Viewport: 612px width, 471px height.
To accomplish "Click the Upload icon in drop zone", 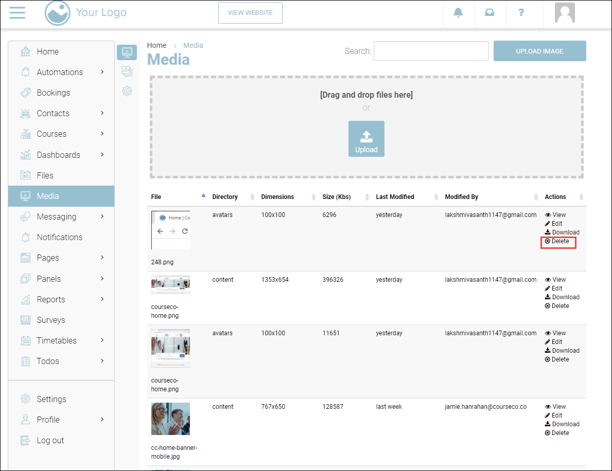I will [x=366, y=139].
